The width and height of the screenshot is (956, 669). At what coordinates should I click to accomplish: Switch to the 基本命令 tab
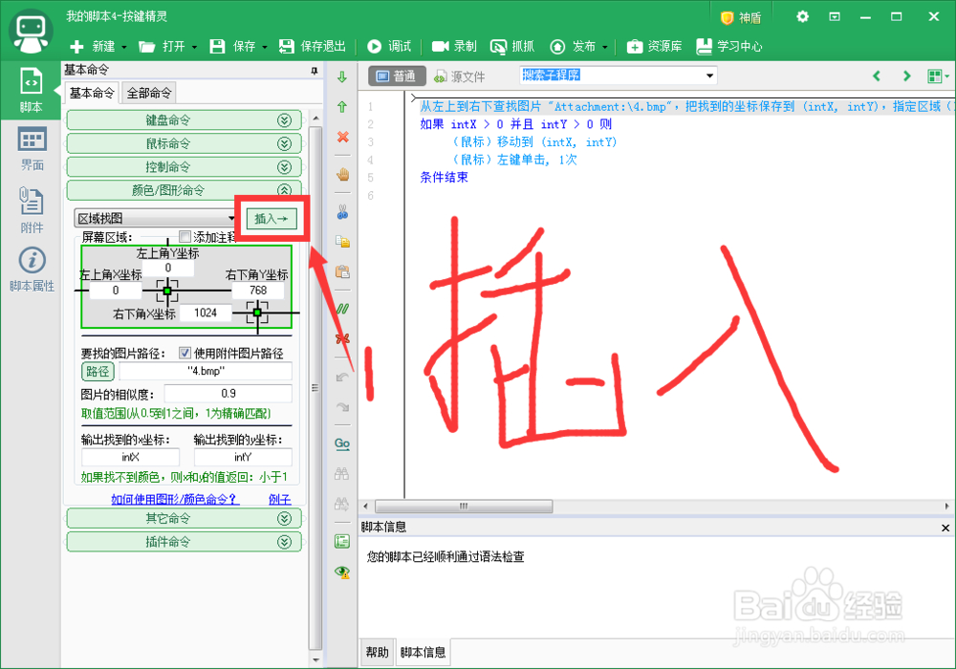point(92,94)
